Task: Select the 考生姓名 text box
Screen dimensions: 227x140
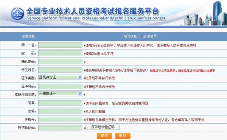Action: (x=60, y=70)
